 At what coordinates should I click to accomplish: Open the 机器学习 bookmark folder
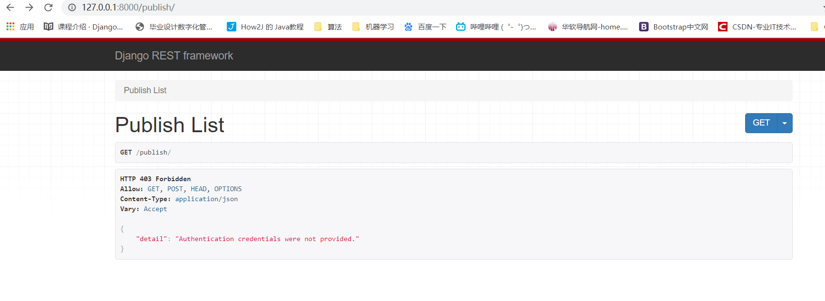[373, 27]
